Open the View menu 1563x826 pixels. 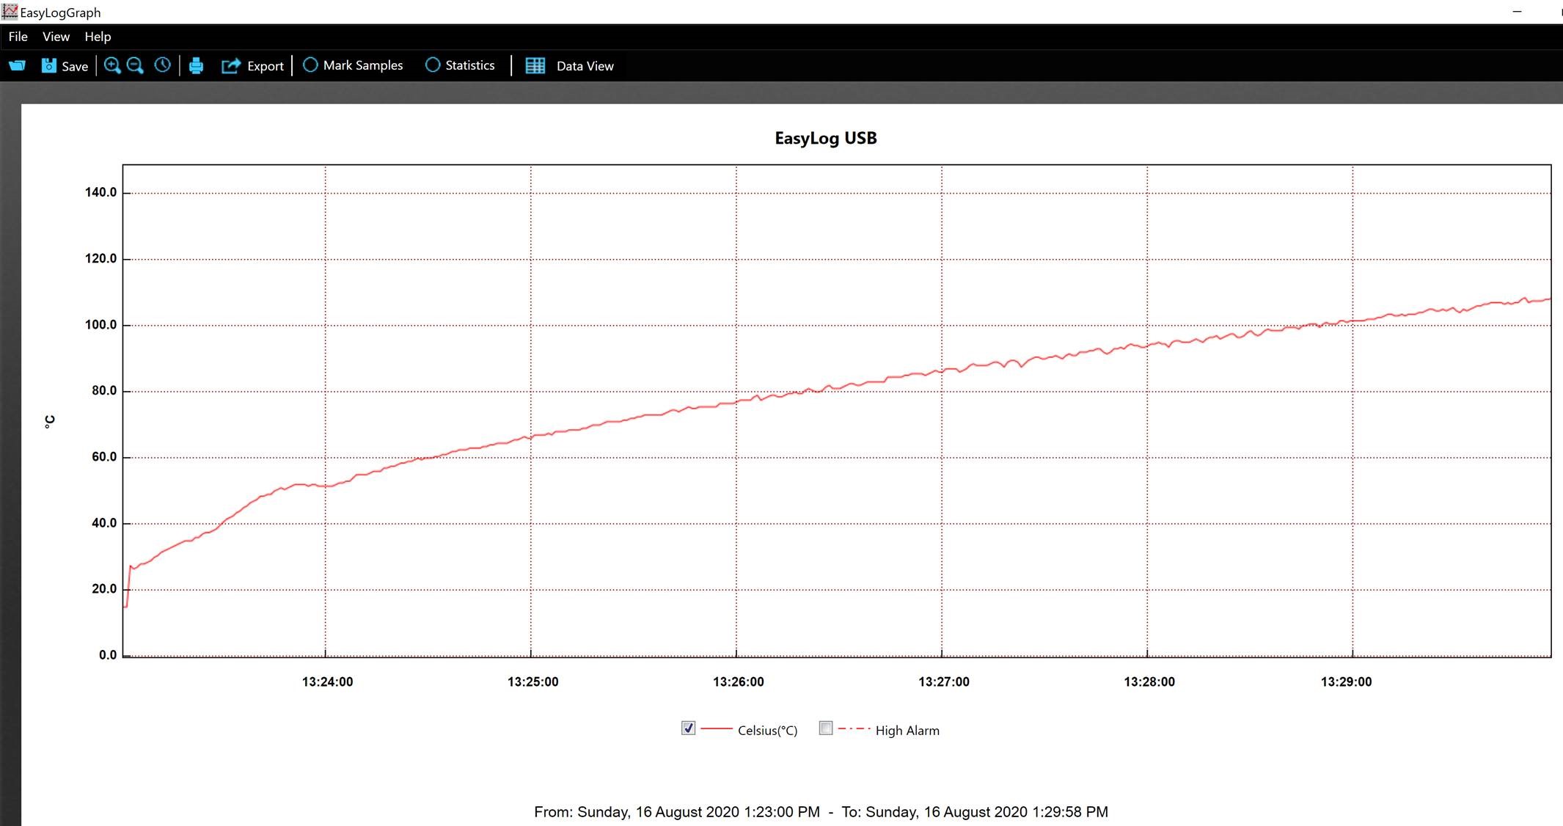pyautogui.click(x=56, y=37)
